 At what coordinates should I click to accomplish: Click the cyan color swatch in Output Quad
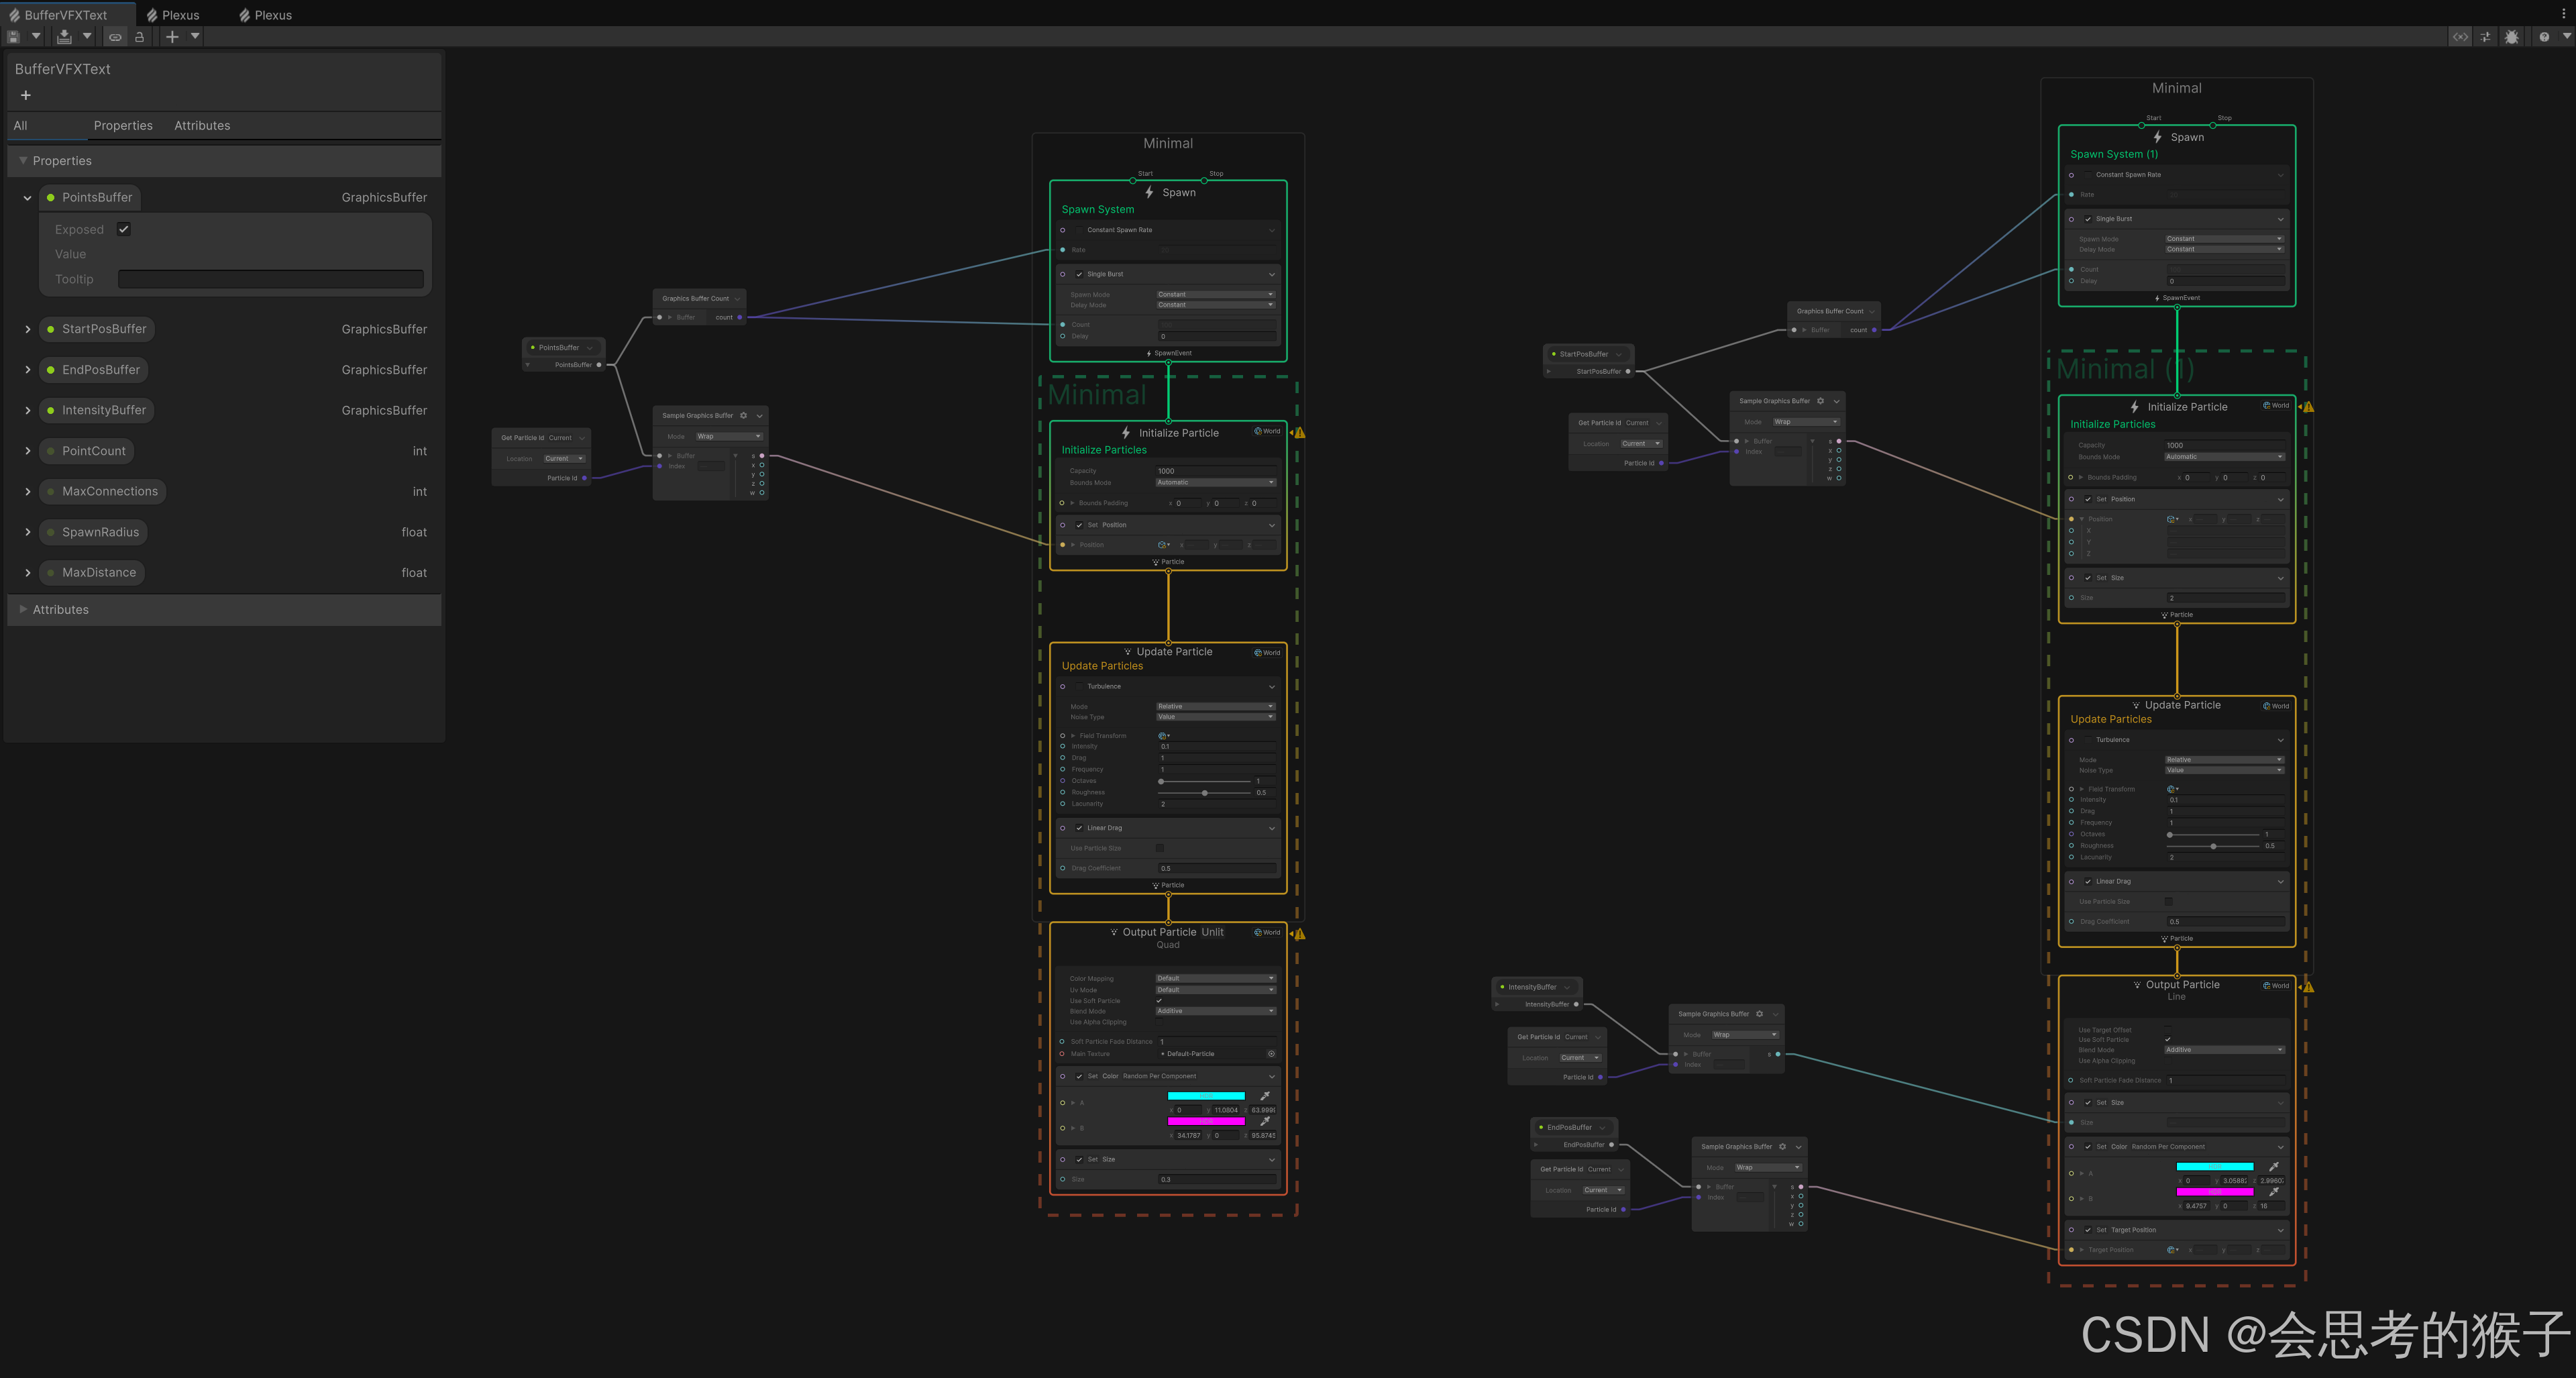pyautogui.click(x=1206, y=1096)
